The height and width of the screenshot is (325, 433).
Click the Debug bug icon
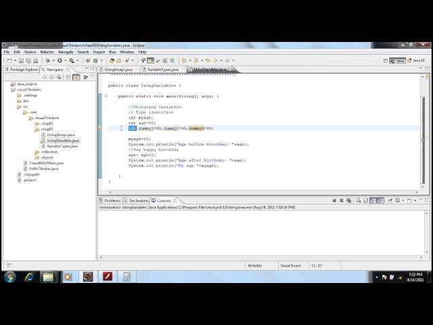(x=48, y=60)
